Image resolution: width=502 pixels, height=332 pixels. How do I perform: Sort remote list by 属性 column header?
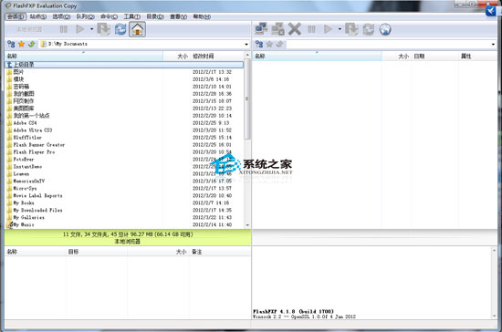pyautogui.click(x=477, y=57)
